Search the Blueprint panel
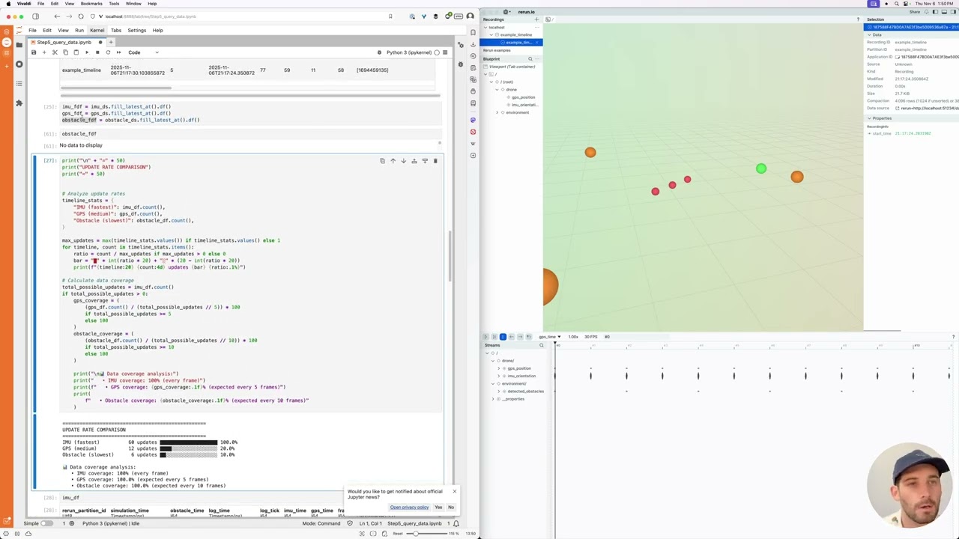 (x=530, y=58)
